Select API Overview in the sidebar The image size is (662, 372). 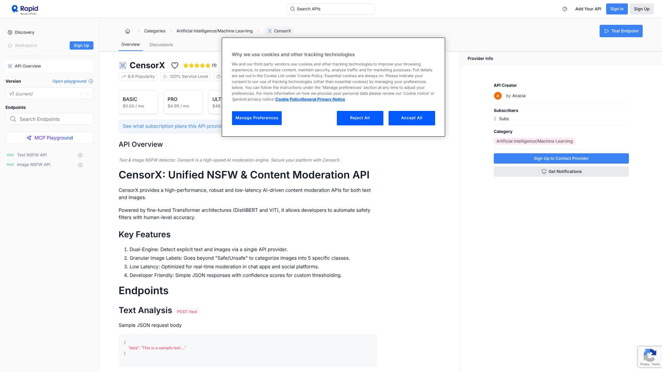(x=49, y=66)
